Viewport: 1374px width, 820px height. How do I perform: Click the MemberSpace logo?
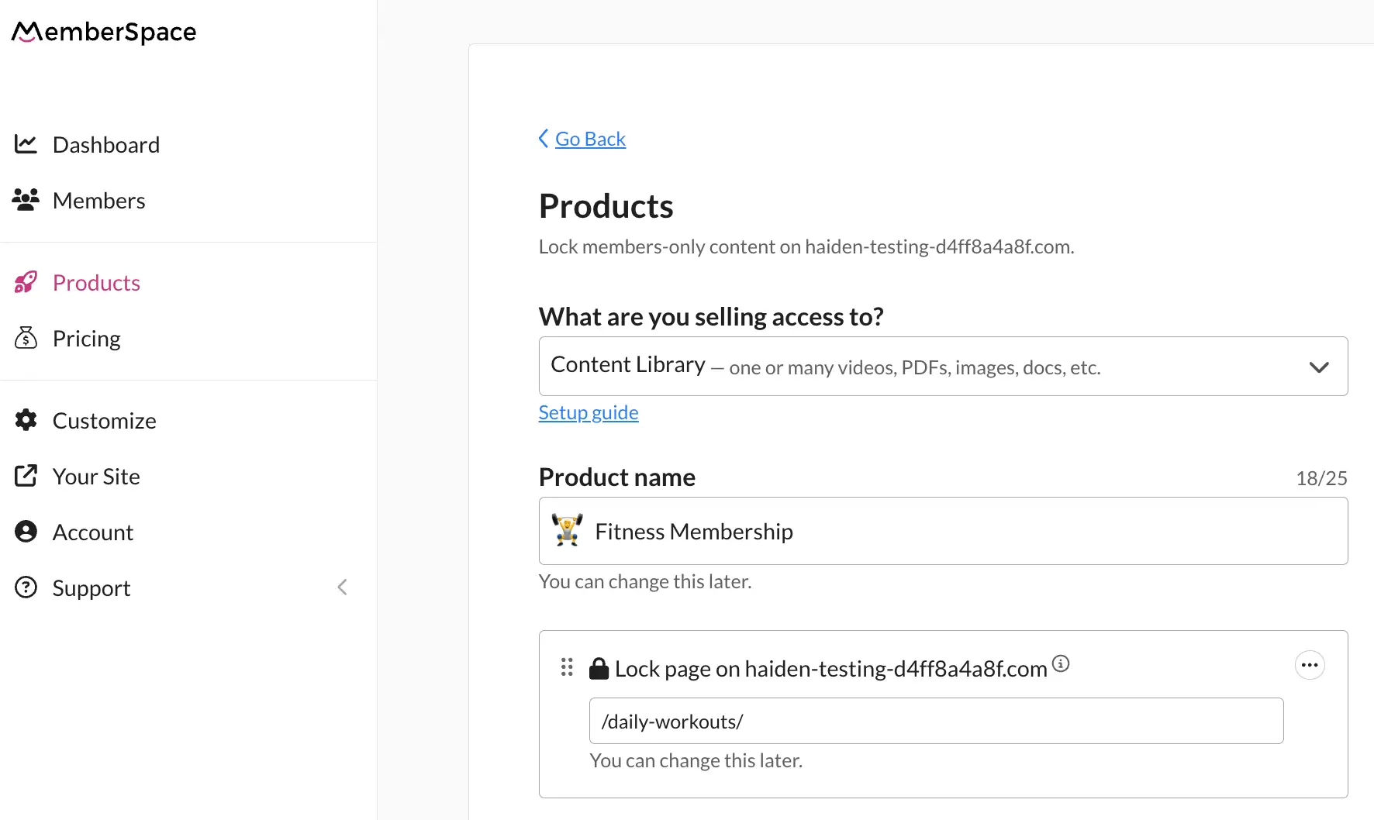(x=104, y=32)
